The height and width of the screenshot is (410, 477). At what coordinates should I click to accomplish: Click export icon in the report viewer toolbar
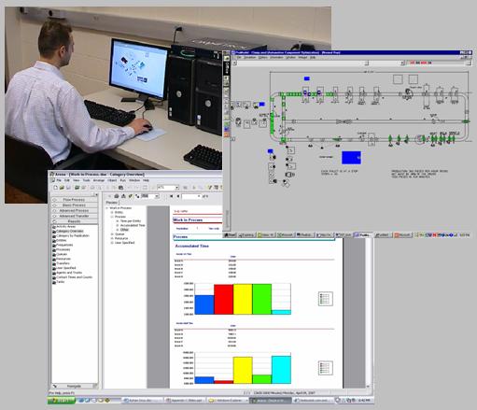123,196
